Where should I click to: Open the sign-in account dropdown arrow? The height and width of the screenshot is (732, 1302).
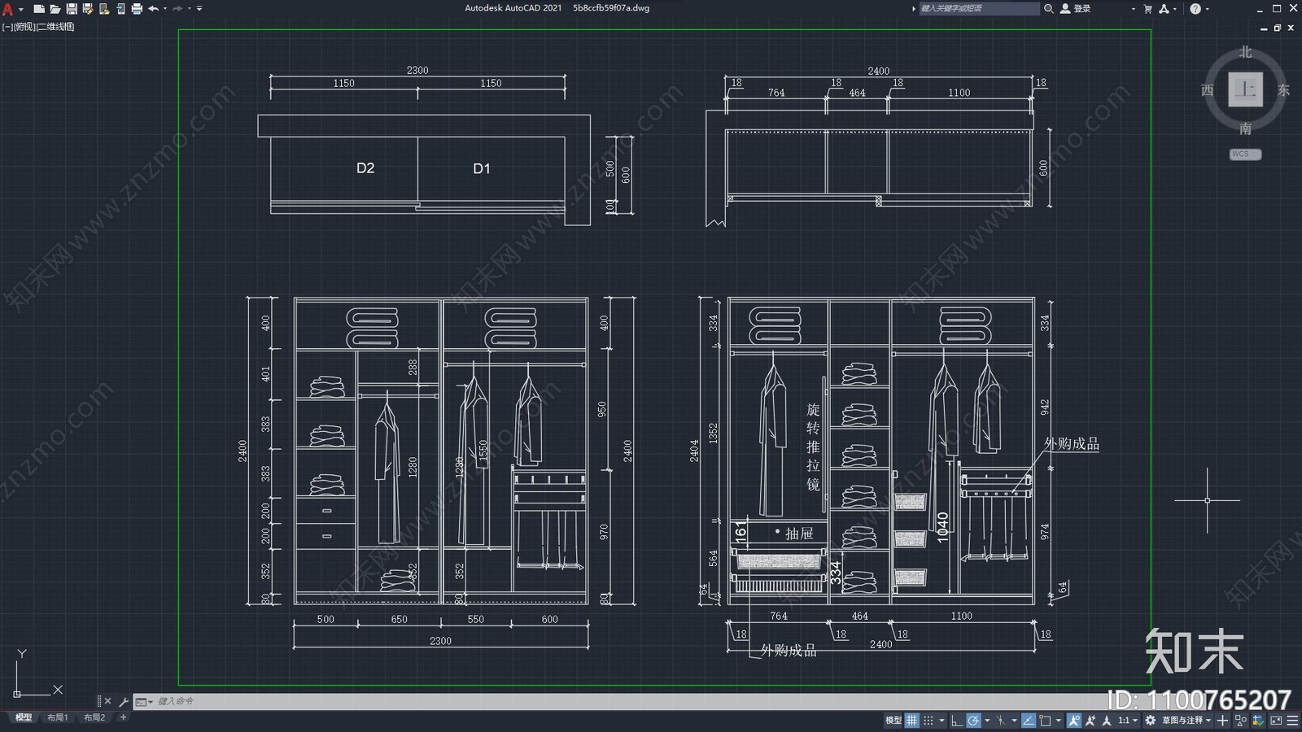pos(1133,9)
